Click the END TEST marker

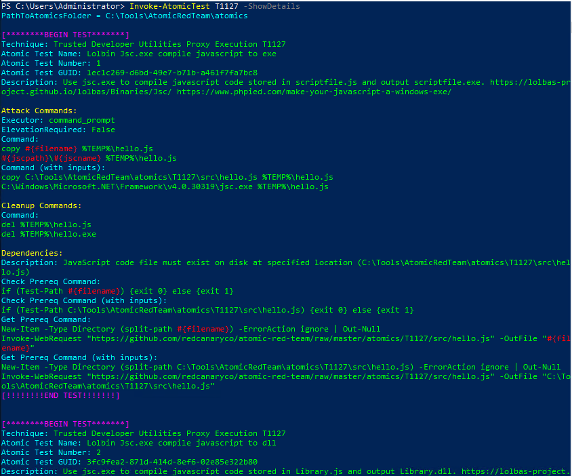pos(60,395)
